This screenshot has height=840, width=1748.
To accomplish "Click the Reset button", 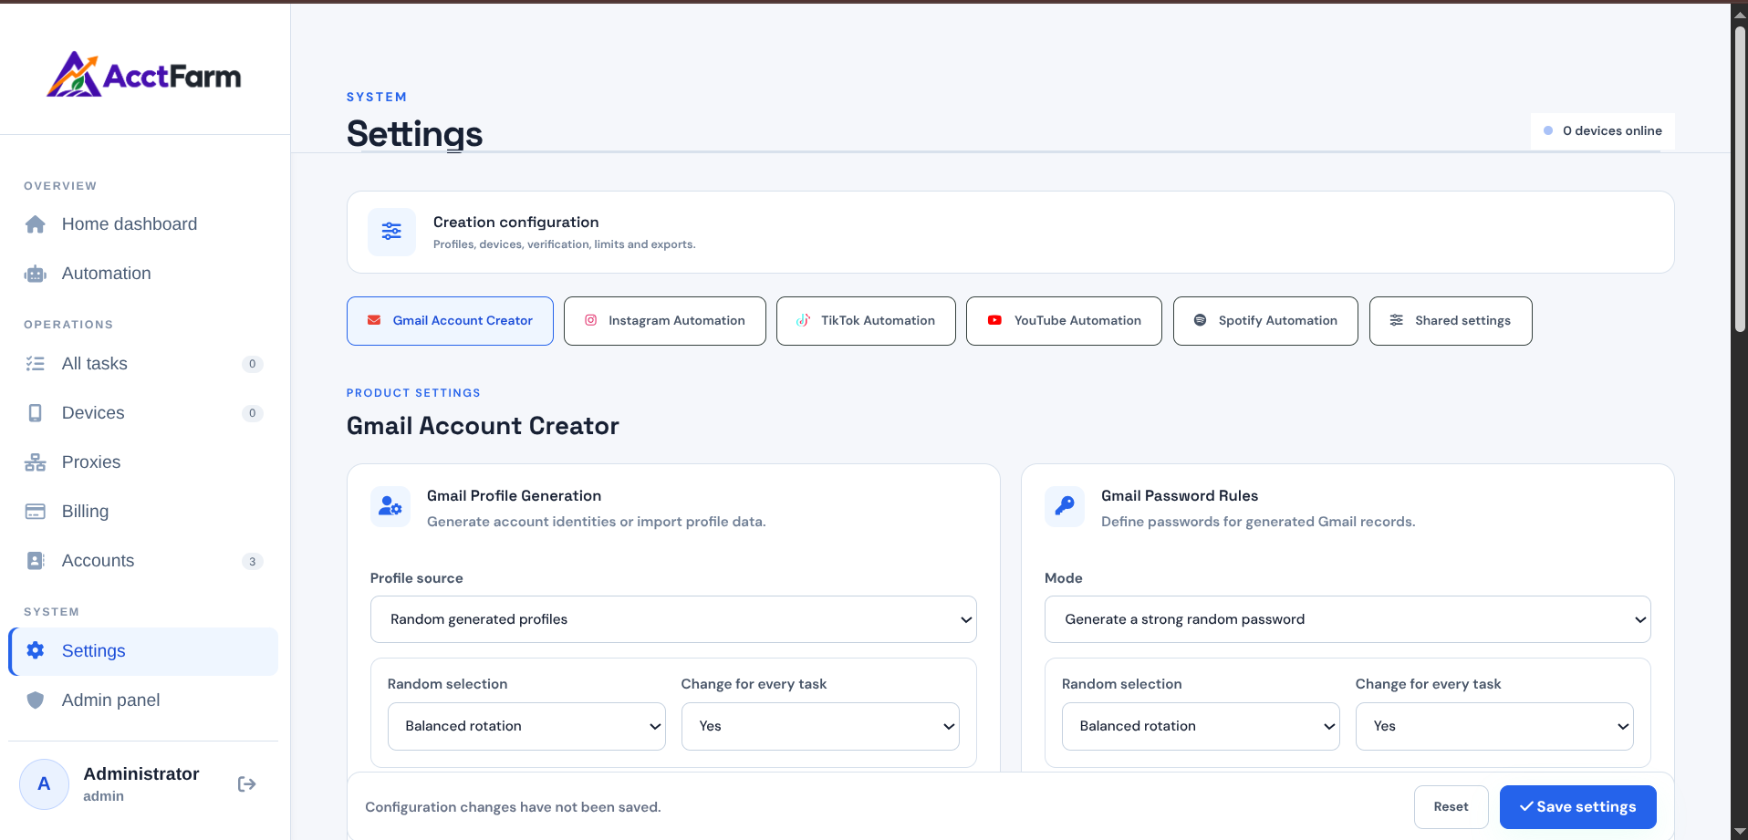I will coord(1451,807).
